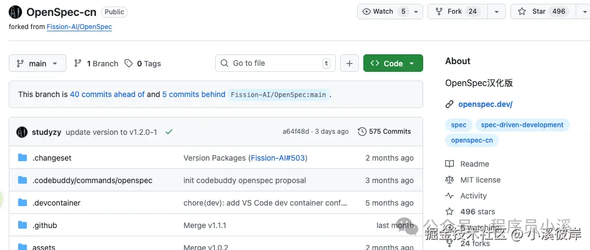Open the 40 commits ahead of link

(107, 94)
